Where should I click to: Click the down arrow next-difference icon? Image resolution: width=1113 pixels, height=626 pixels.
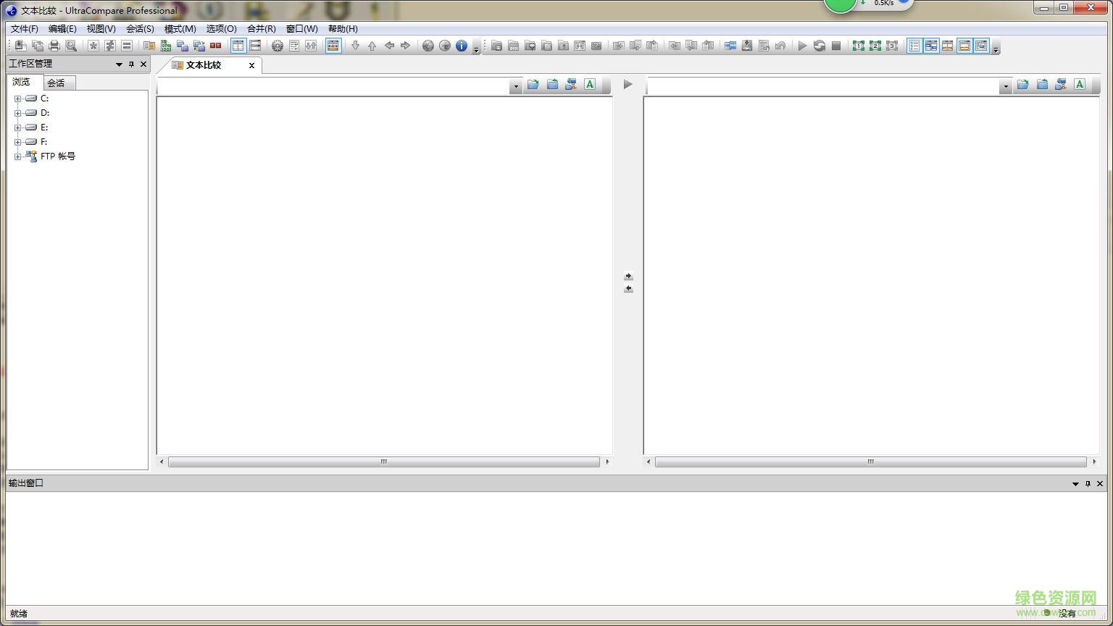point(355,46)
